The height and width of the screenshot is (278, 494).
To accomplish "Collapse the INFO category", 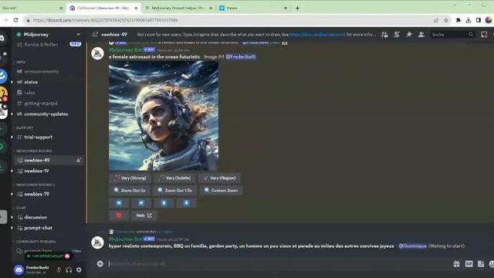I will click(19, 62).
